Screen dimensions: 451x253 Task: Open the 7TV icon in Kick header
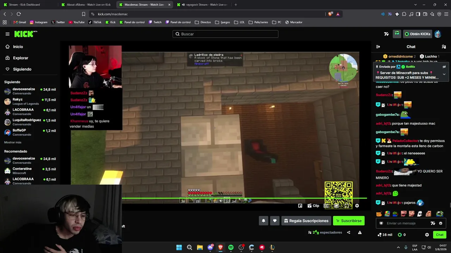tap(387, 34)
